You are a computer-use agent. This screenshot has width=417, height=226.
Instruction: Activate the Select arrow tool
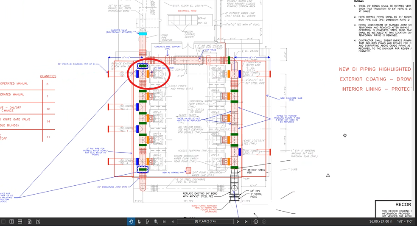pos(140,221)
